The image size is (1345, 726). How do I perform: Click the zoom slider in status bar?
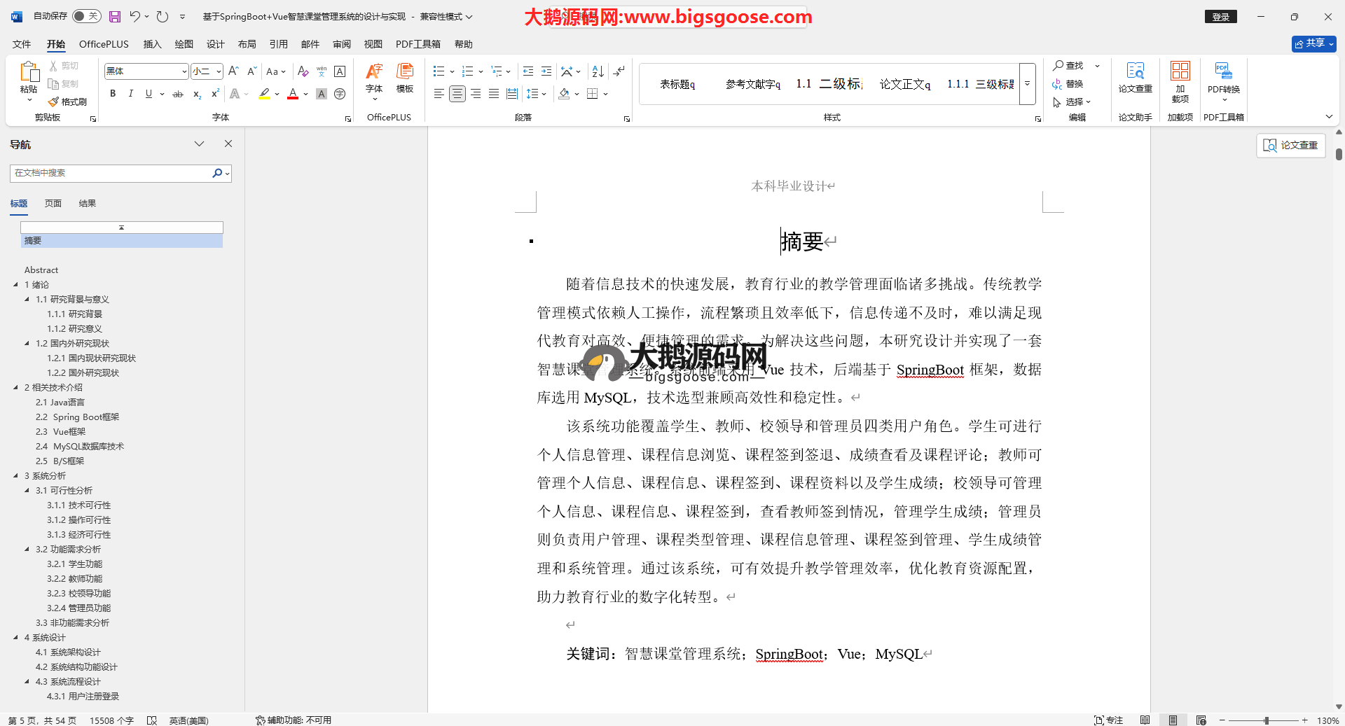(1266, 720)
